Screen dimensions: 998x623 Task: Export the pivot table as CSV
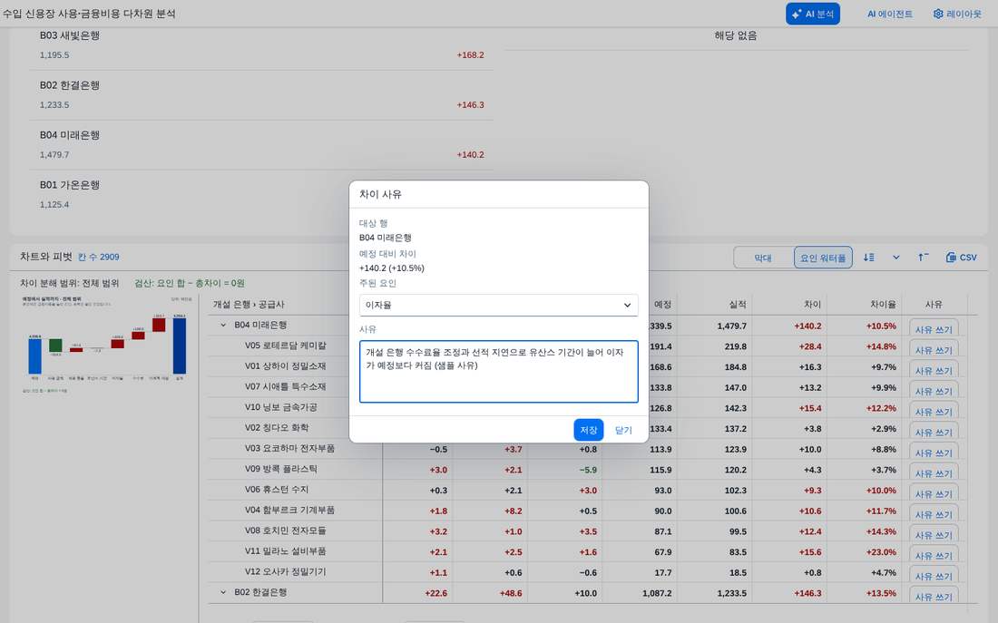click(x=961, y=258)
